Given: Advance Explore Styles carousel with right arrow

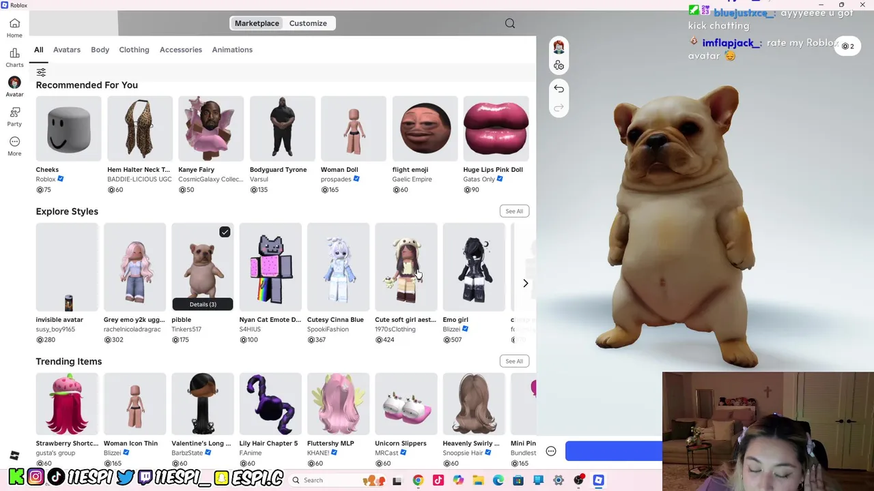Looking at the screenshot, I should click(525, 283).
